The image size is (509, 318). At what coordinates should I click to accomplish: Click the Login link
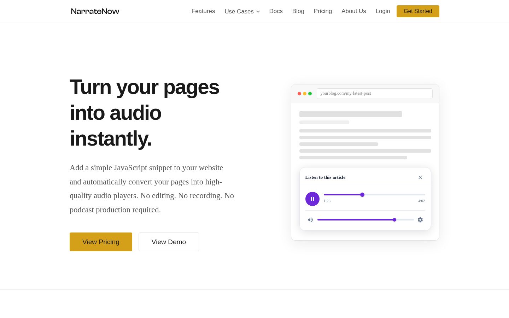pyautogui.click(x=383, y=11)
